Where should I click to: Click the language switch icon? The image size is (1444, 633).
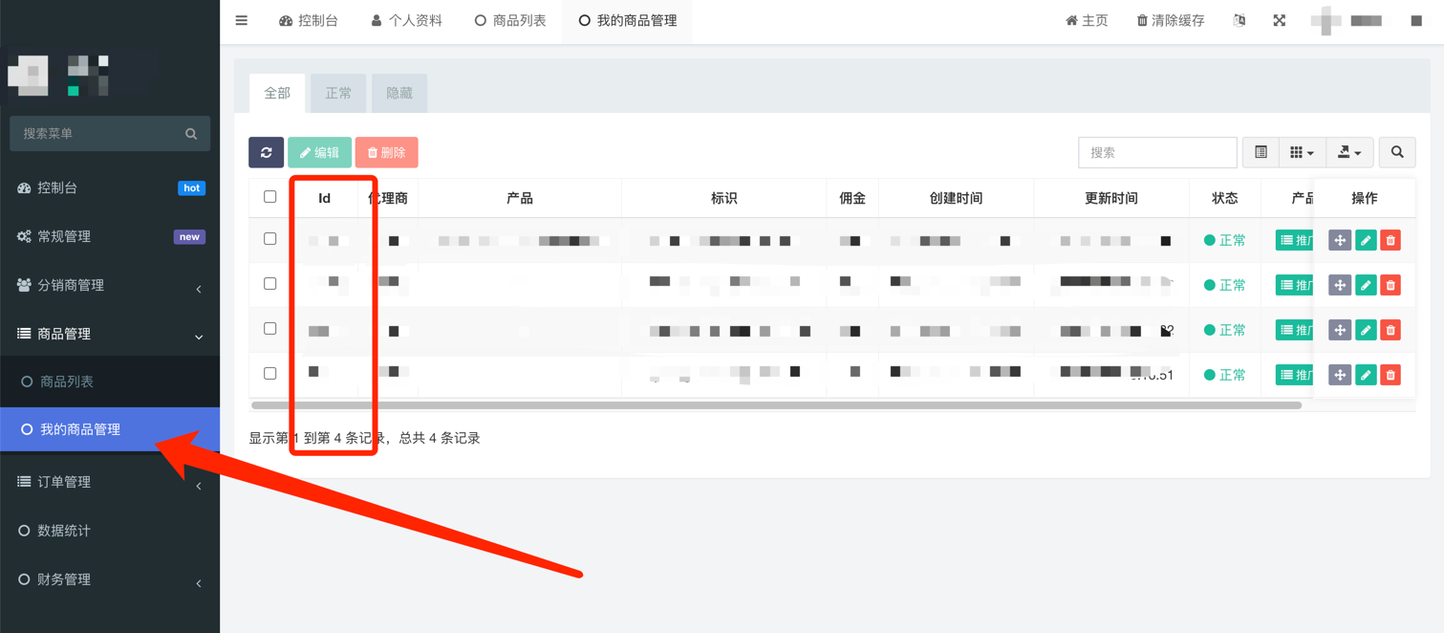pyautogui.click(x=1239, y=20)
